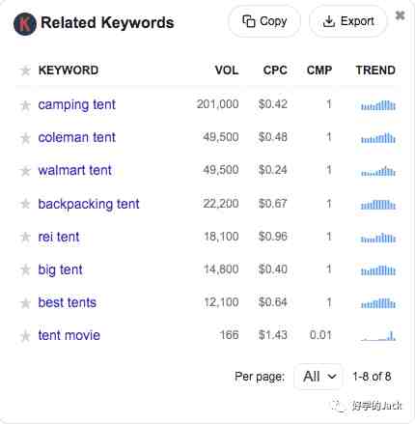Viewport: 415px width, 424px height.
Task: Close the Related Keywords panel
Action: point(400,15)
